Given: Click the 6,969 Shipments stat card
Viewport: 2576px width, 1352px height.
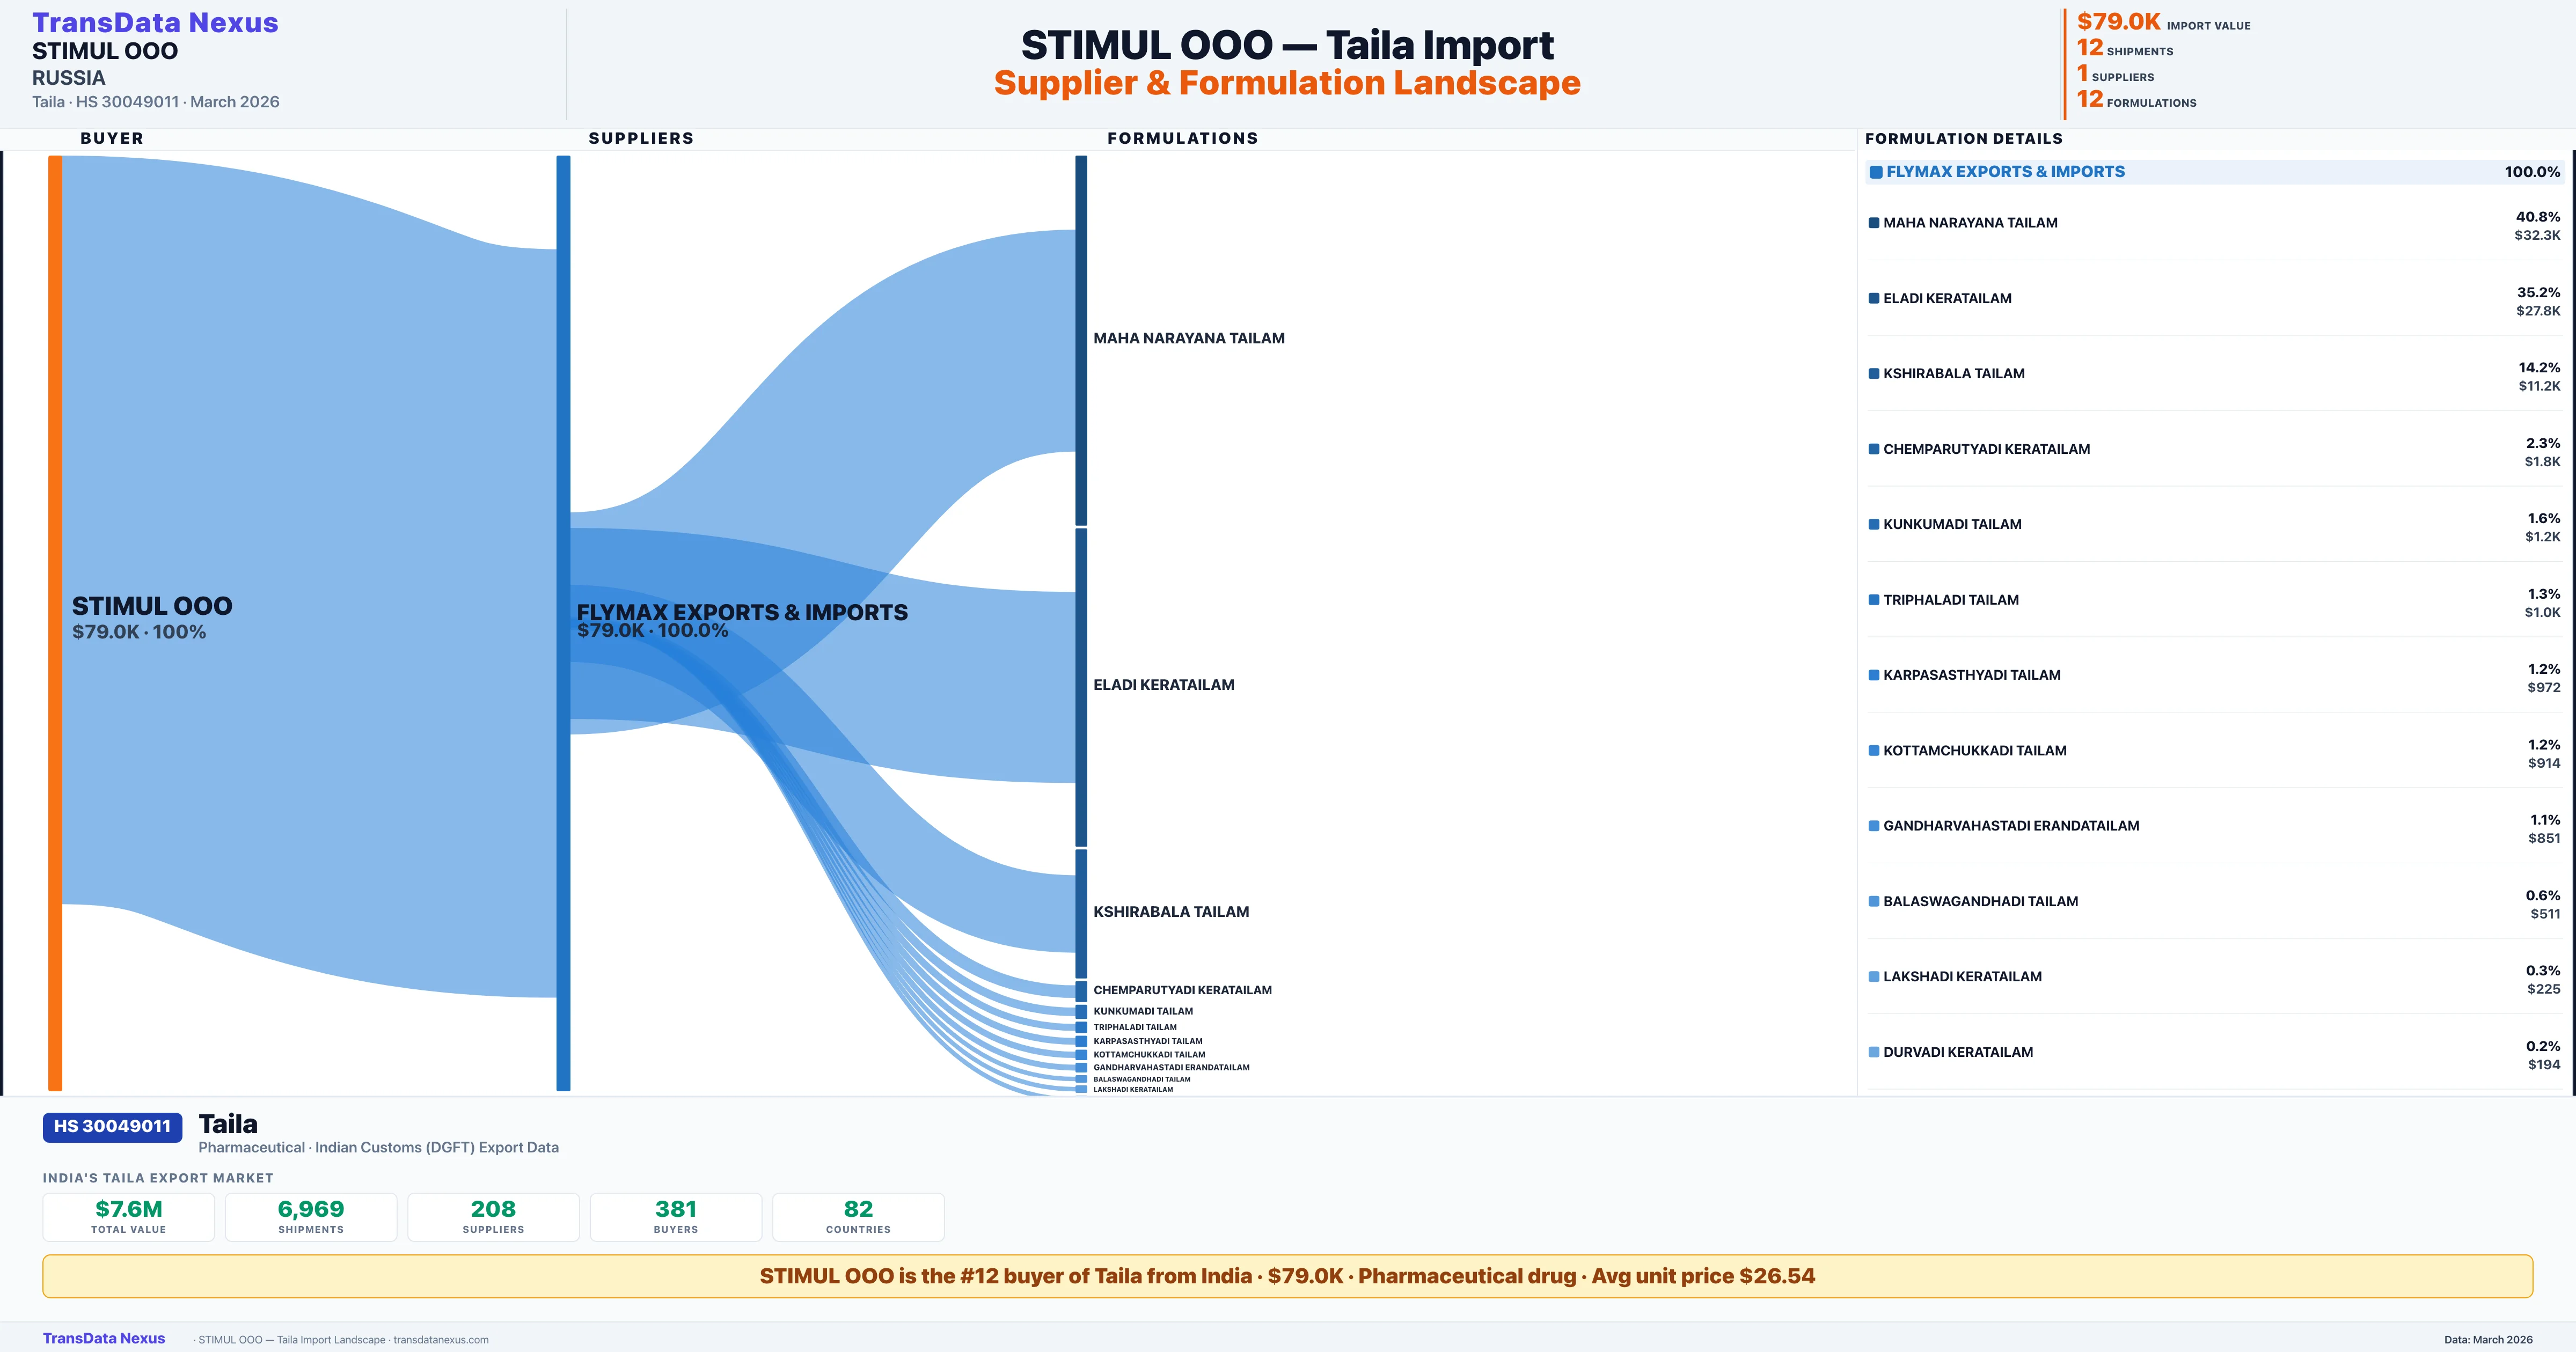Looking at the screenshot, I should [x=311, y=1216].
